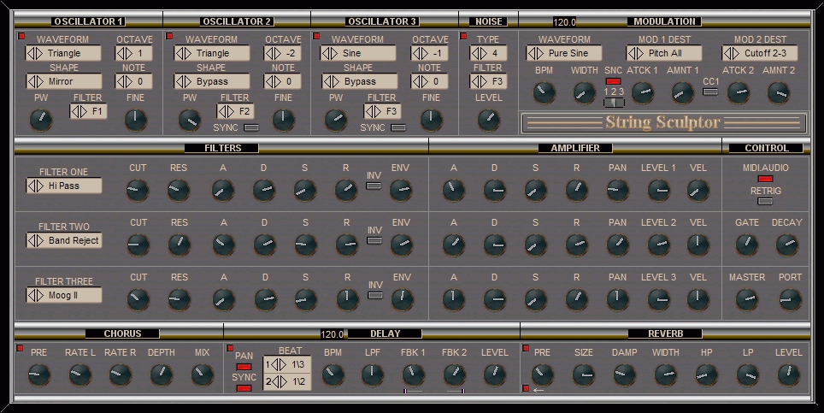This screenshot has width=824, height=413.
Task: Disable the Delay PAN switch
Action: tap(244, 367)
